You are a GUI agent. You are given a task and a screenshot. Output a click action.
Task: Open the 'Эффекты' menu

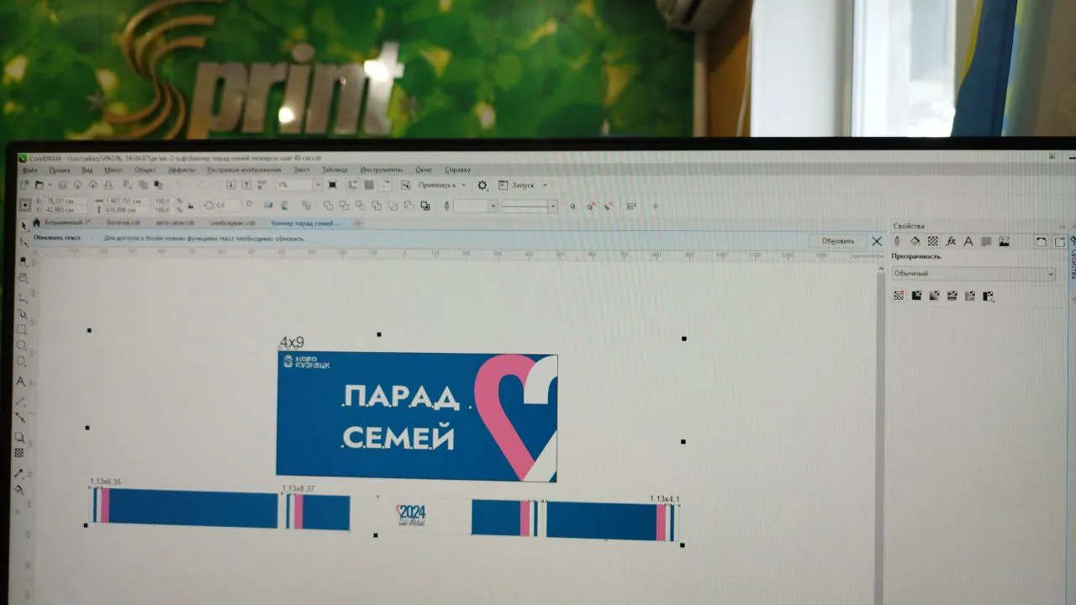click(182, 170)
